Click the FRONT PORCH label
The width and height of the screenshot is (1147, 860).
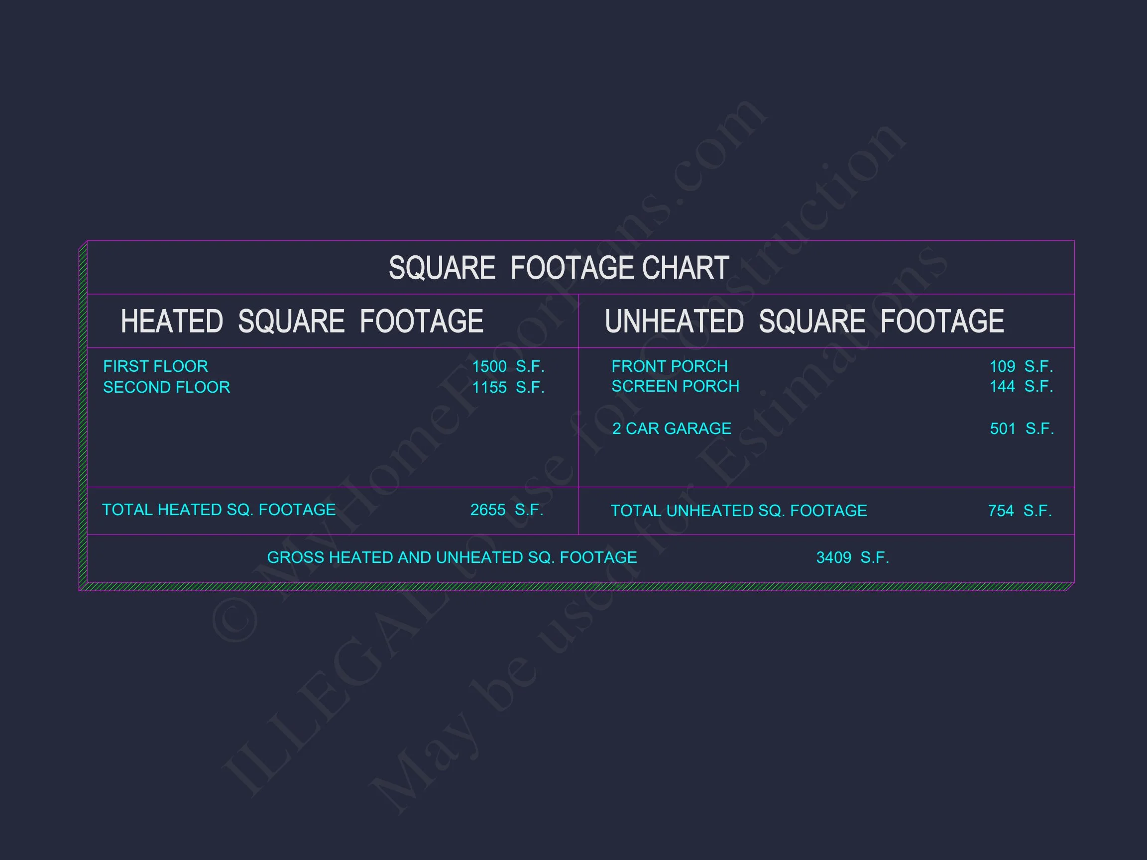coord(670,366)
